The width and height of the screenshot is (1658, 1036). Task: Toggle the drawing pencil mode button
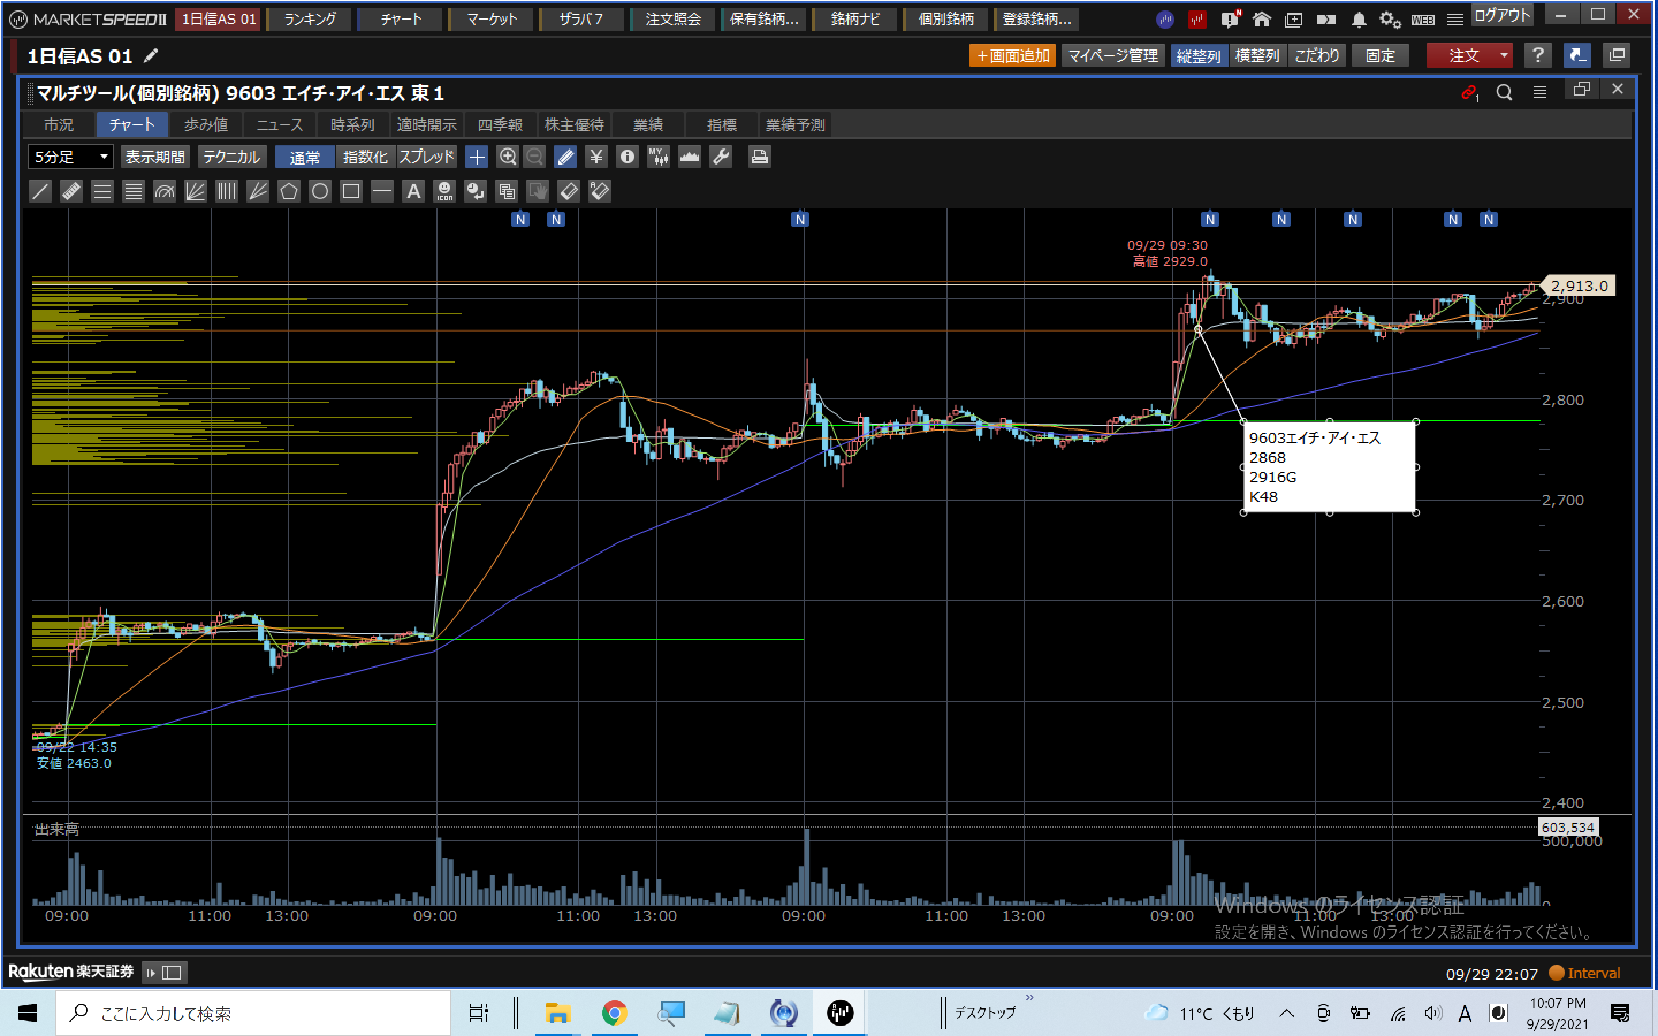[565, 157]
